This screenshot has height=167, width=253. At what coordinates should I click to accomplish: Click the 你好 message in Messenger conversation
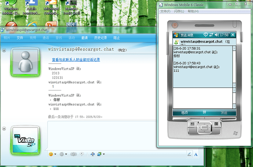[x=56, y=100]
